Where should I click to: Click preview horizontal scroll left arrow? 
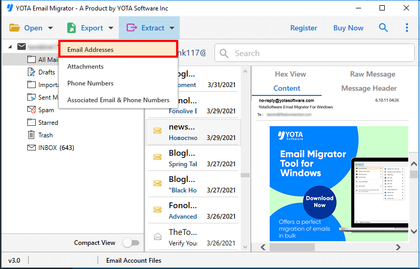(263, 247)
